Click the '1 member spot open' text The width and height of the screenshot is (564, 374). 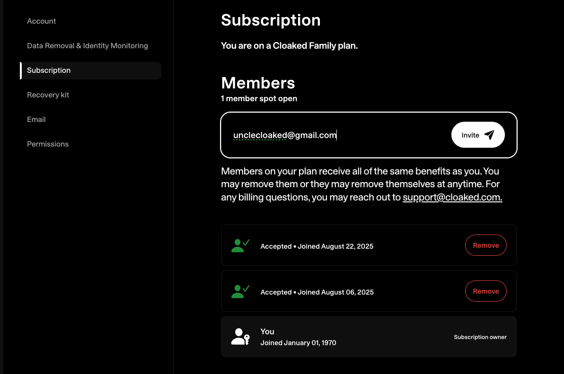259,99
